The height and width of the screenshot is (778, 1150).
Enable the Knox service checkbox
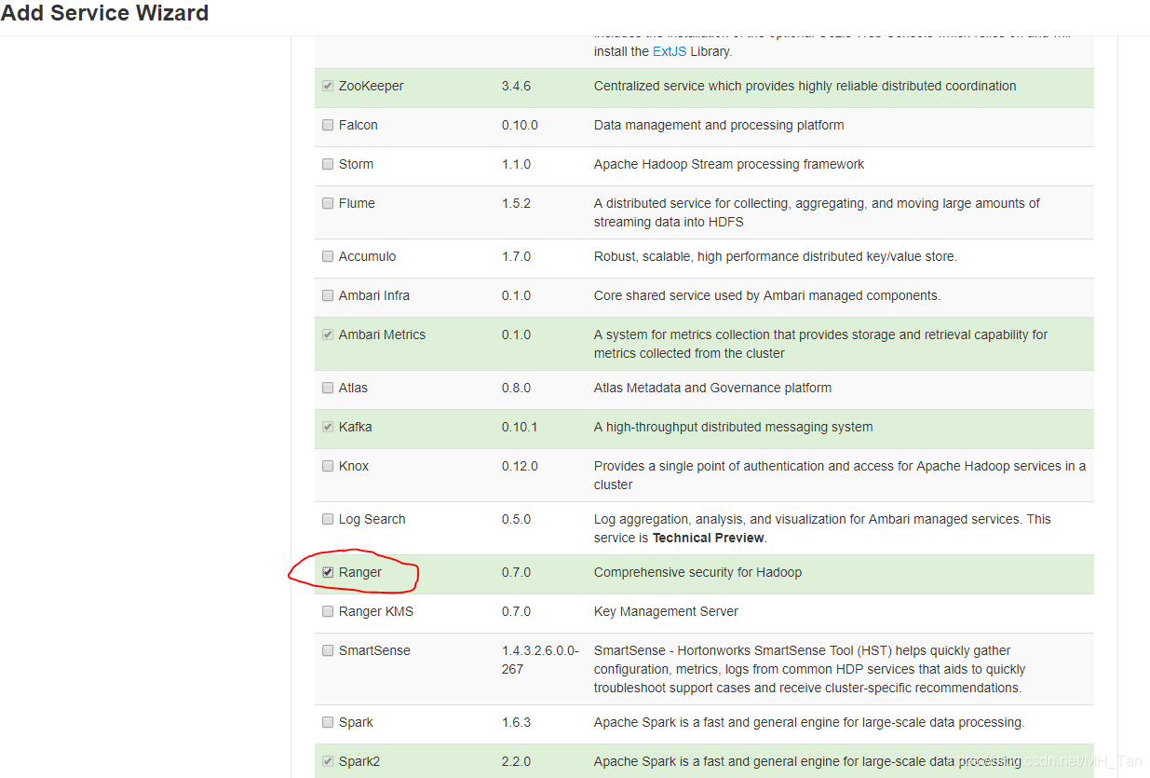click(328, 466)
